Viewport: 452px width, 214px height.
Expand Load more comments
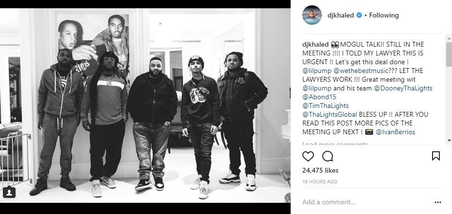click(x=335, y=143)
